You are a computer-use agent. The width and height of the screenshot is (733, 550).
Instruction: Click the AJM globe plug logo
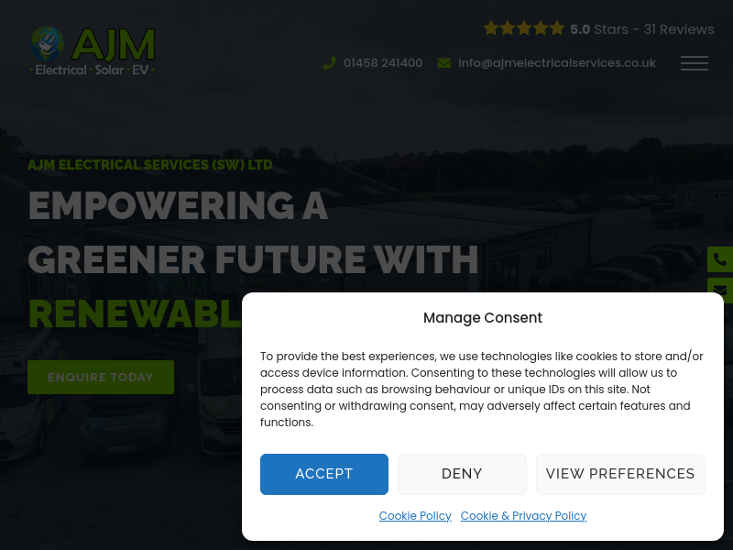point(48,44)
